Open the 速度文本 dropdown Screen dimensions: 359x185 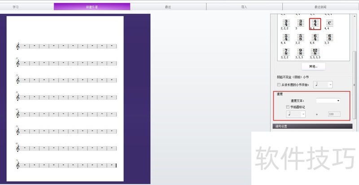click(328, 101)
